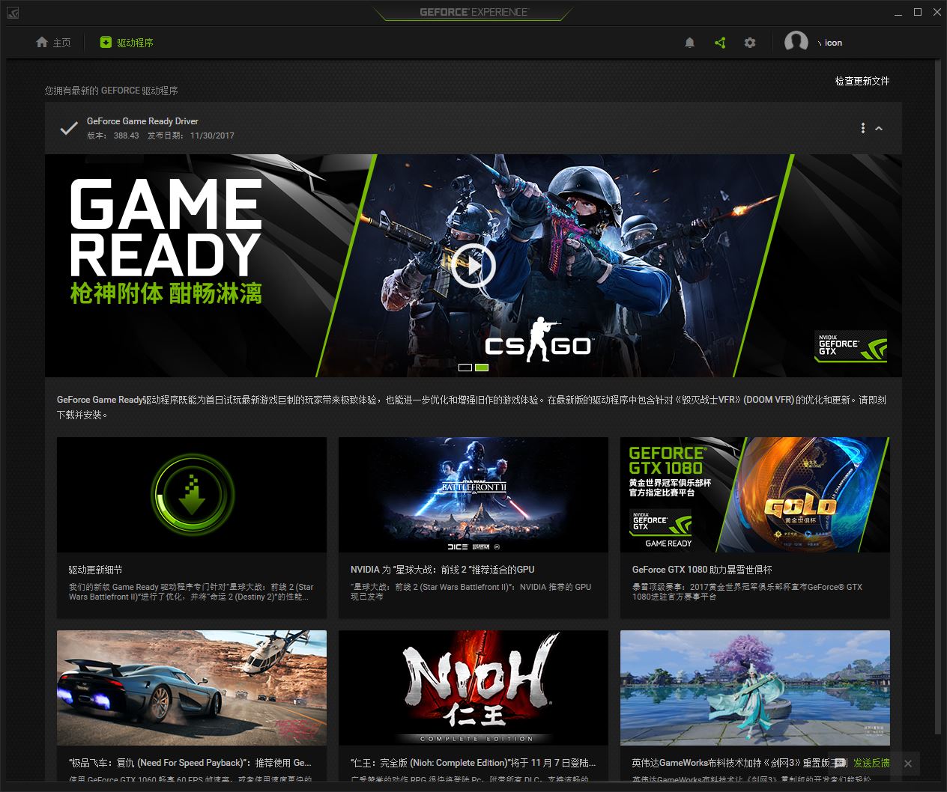Click the account name "icon"
947x792 pixels.
(833, 43)
